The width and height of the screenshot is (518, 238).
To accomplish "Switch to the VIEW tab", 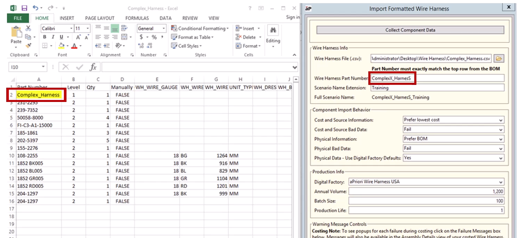I will 214,18.
